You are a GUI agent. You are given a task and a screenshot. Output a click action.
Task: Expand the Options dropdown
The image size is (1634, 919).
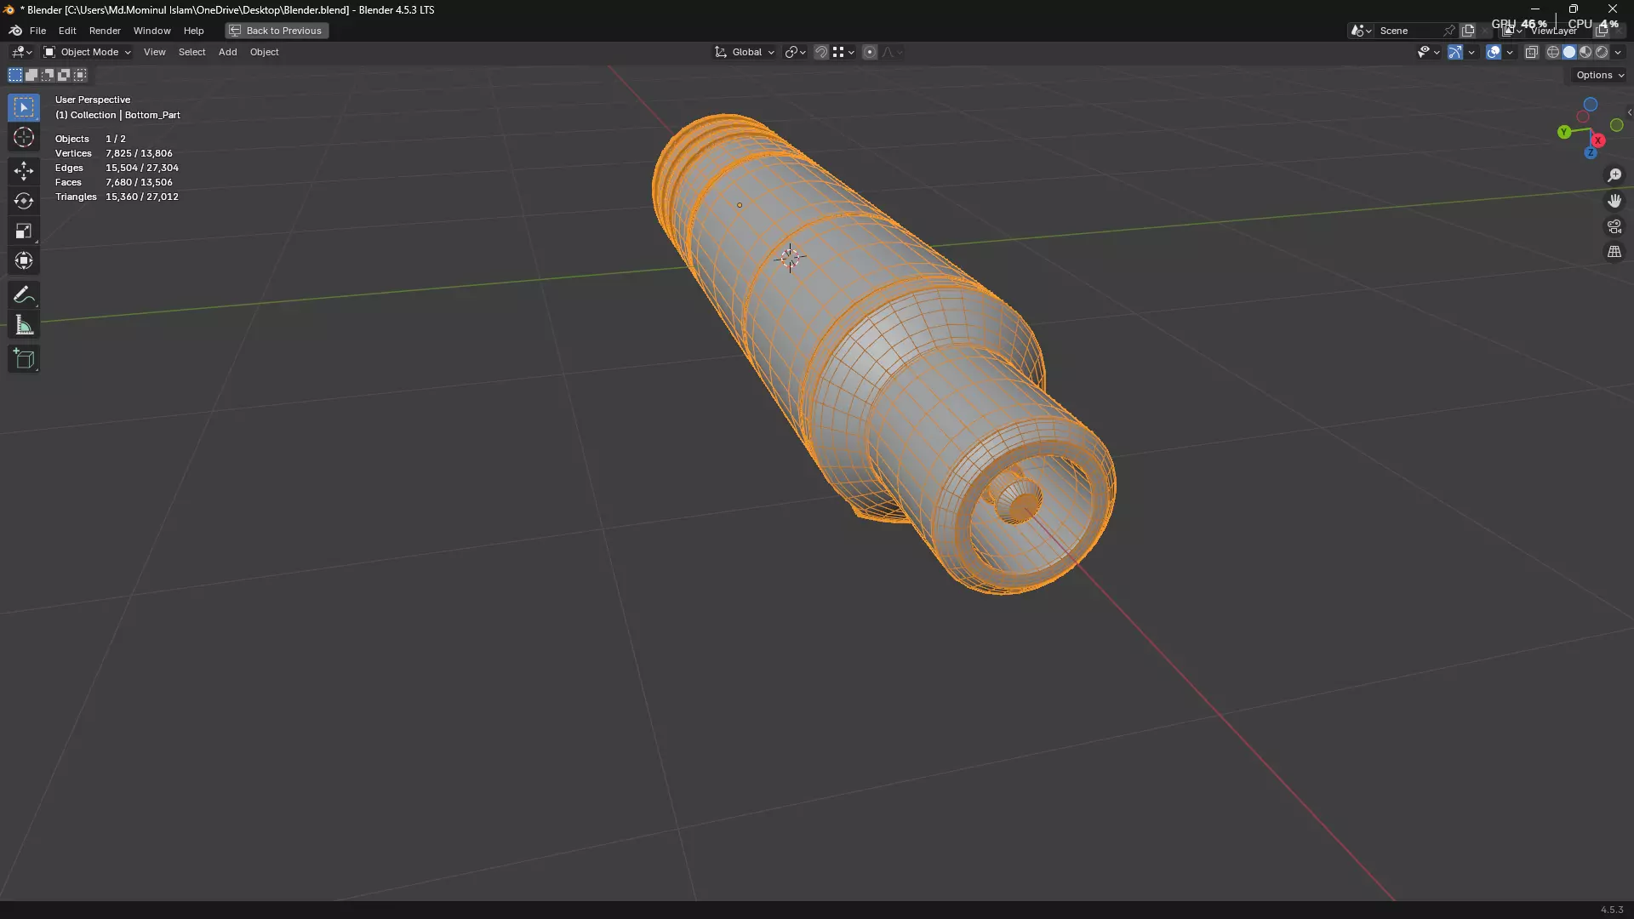(x=1599, y=75)
